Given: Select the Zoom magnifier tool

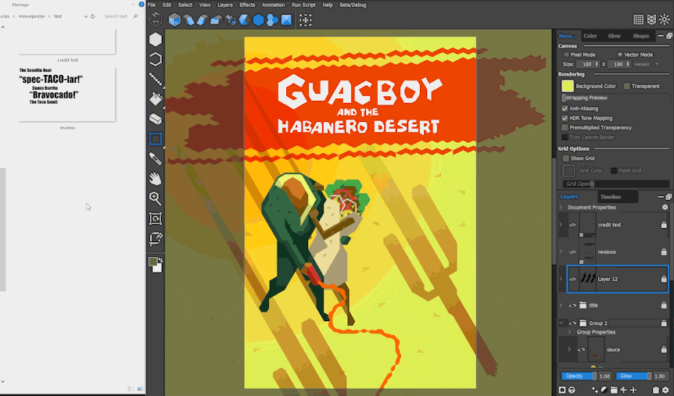Looking at the screenshot, I should click(x=156, y=198).
